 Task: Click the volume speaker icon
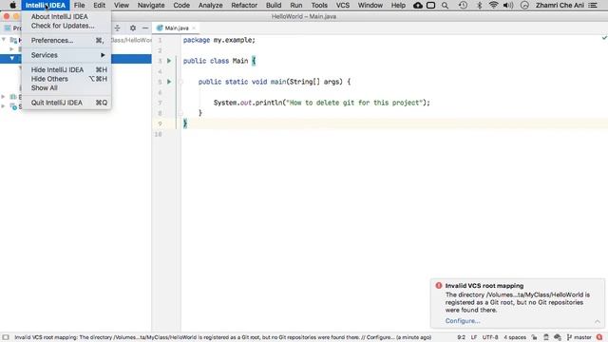click(508, 5)
